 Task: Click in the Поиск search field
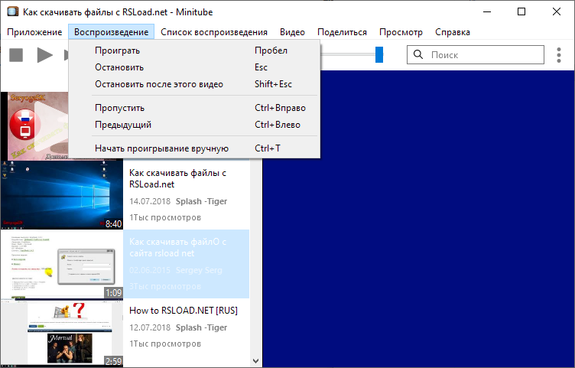[476, 54]
